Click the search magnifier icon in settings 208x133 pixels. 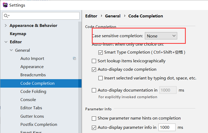(x=7, y=16)
